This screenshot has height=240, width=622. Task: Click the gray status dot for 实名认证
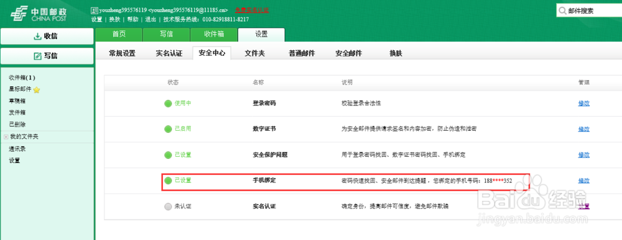coord(168,207)
